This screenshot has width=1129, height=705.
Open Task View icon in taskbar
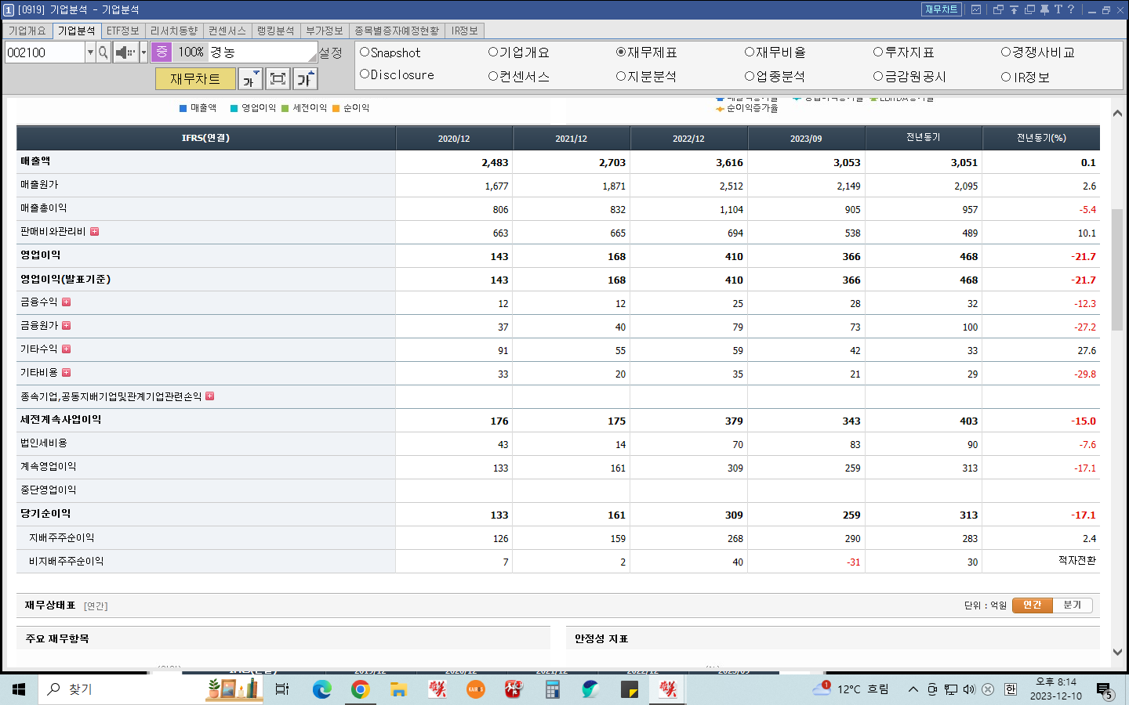point(282,689)
